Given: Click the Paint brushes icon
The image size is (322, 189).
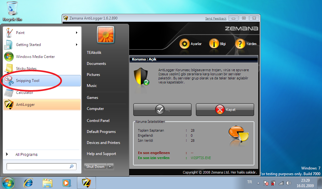Looking at the screenshot, I should pyautogui.click(x=9, y=33).
